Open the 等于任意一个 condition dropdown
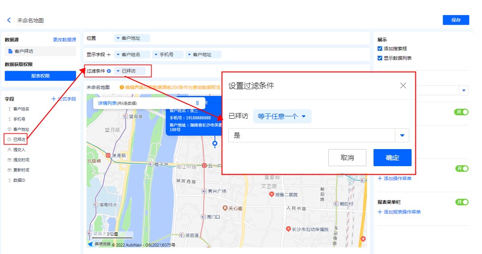482x254 pixels. 282,116
